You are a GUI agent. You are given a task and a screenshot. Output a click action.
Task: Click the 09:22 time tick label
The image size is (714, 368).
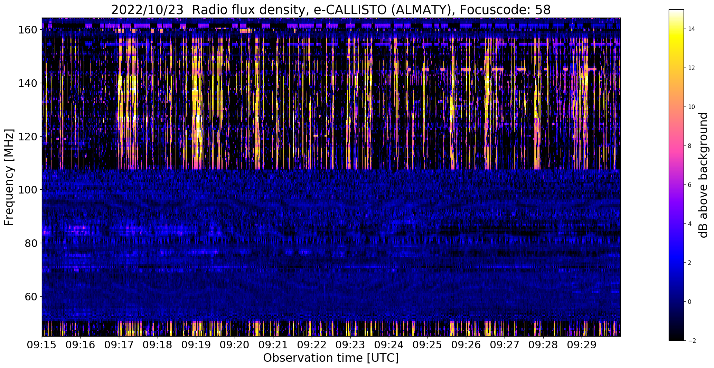(x=312, y=345)
